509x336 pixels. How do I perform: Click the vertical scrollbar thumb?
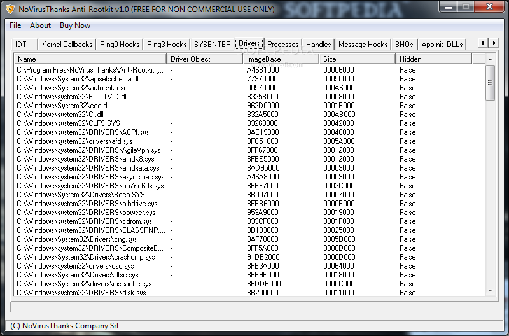(491, 83)
